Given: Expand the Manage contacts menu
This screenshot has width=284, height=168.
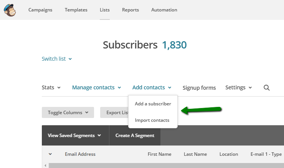Looking at the screenshot, I should (97, 87).
